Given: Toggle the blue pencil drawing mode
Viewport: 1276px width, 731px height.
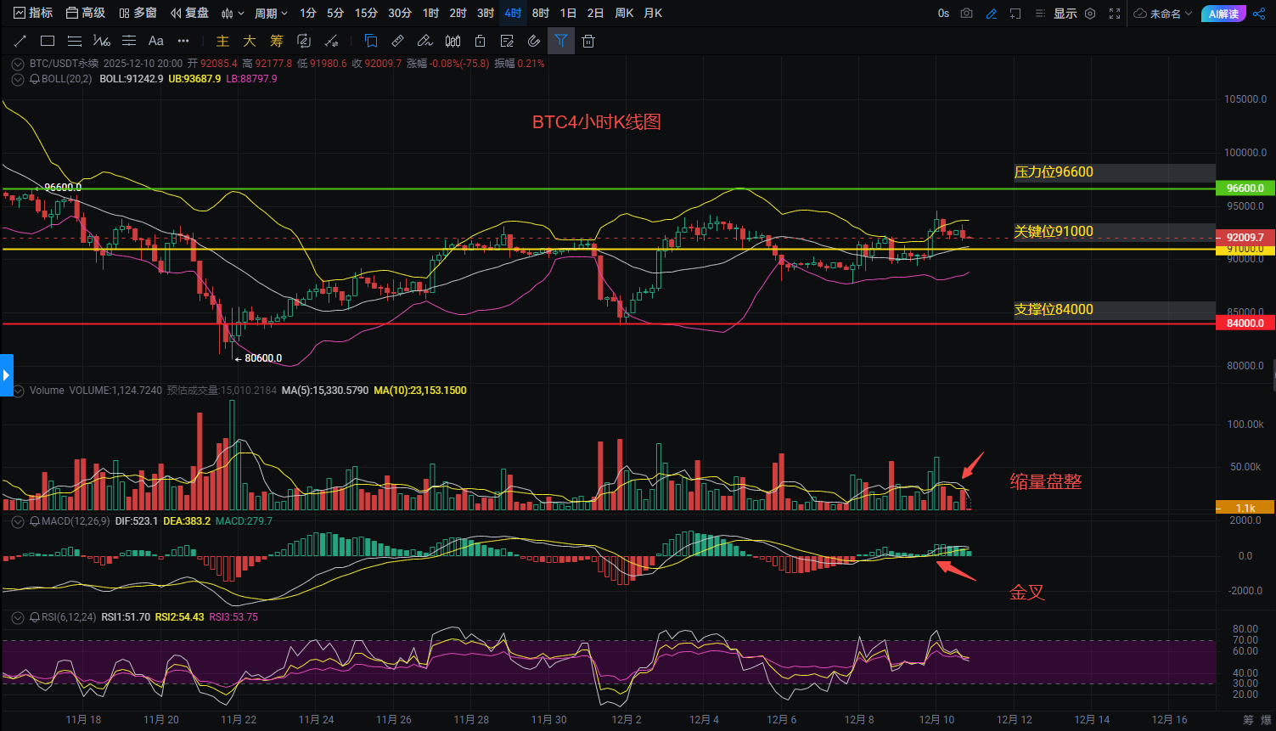Looking at the screenshot, I should pos(992,13).
